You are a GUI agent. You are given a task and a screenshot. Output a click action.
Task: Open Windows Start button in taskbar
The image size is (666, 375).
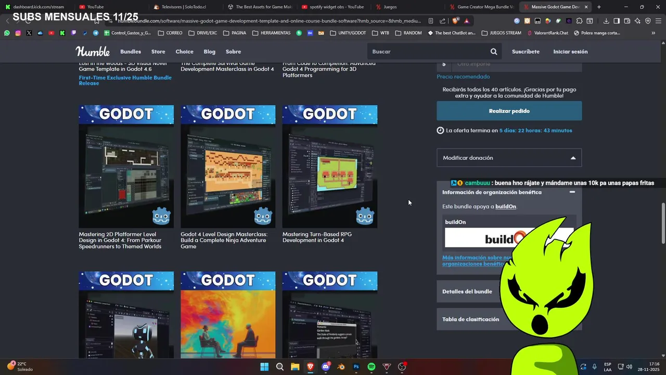tap(264, 367)
